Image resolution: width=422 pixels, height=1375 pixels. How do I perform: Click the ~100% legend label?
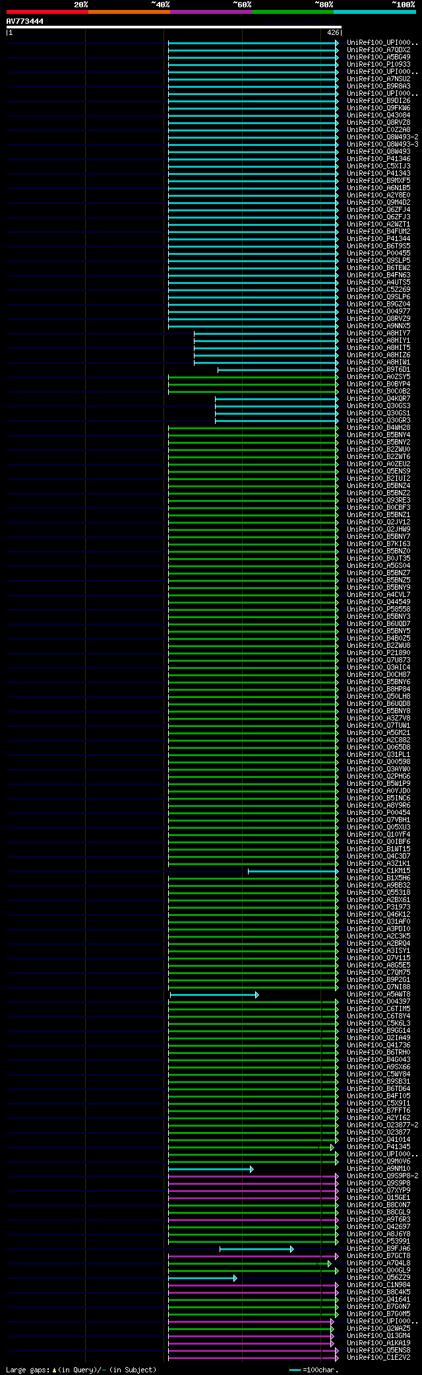click(x=404, y=5)
